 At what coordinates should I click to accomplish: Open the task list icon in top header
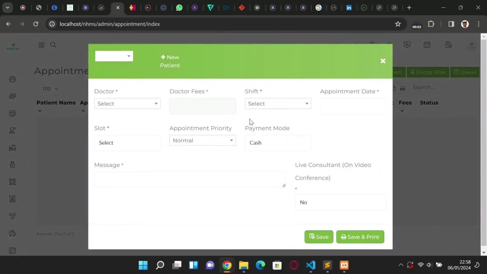click(x=449, y=45)
